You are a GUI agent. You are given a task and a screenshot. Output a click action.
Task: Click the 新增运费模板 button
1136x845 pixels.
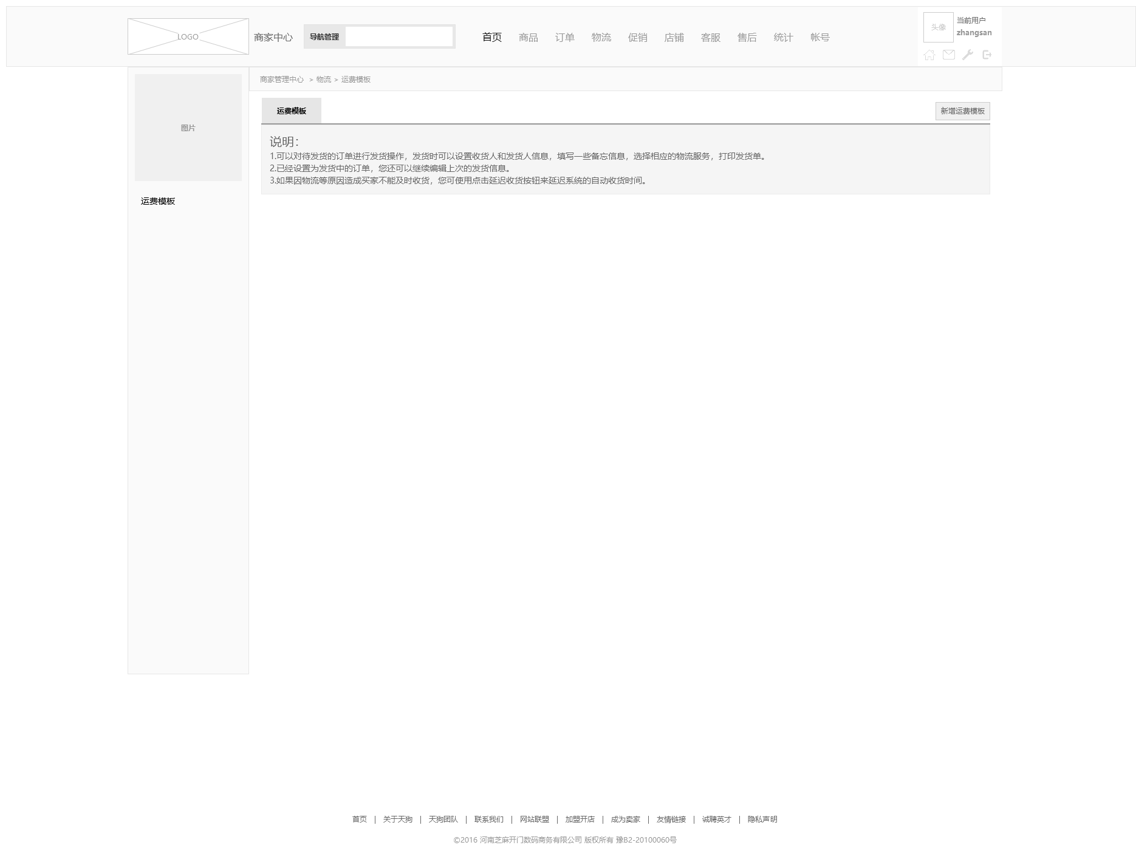coord(963,111)
